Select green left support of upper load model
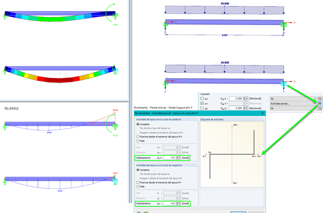Image resolution: width=323 pixels, height=213 pixels. point(165,25)
